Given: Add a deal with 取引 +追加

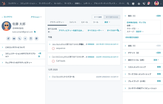Looking at the screenshot, I should [x=158, y=16].
